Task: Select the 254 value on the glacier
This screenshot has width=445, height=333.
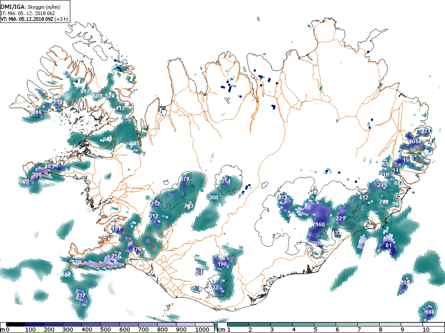Action: coord(226,181)
